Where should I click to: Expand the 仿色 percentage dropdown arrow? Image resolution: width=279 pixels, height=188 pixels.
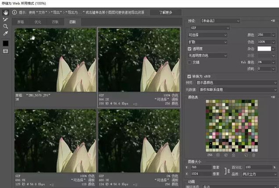273,42
